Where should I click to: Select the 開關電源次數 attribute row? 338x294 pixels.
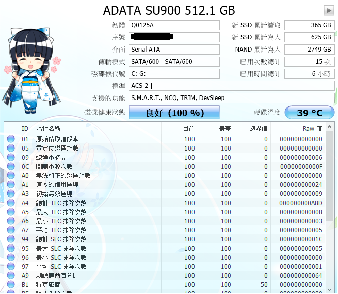pyautogui.click(x=165, y=166)
